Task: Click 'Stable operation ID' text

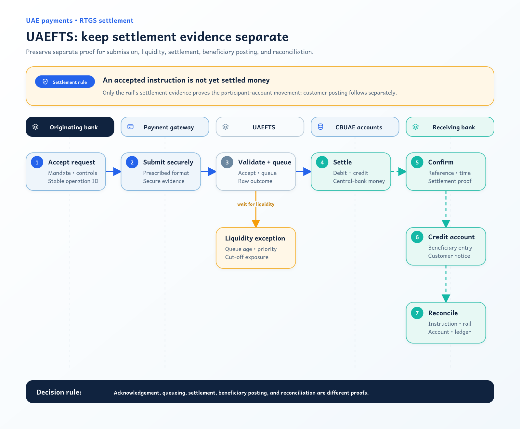Action: coord(73,181)
